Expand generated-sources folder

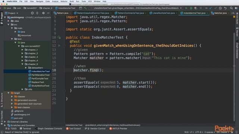coord(12,100)
